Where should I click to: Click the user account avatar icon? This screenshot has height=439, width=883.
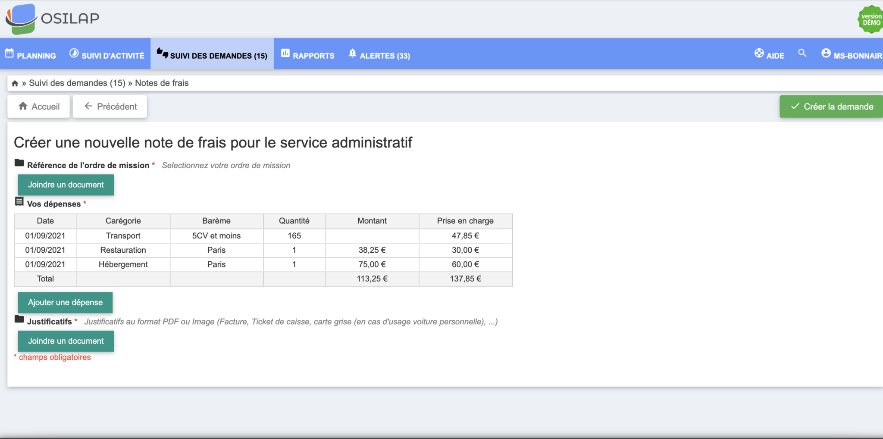[x=826, y=53]
